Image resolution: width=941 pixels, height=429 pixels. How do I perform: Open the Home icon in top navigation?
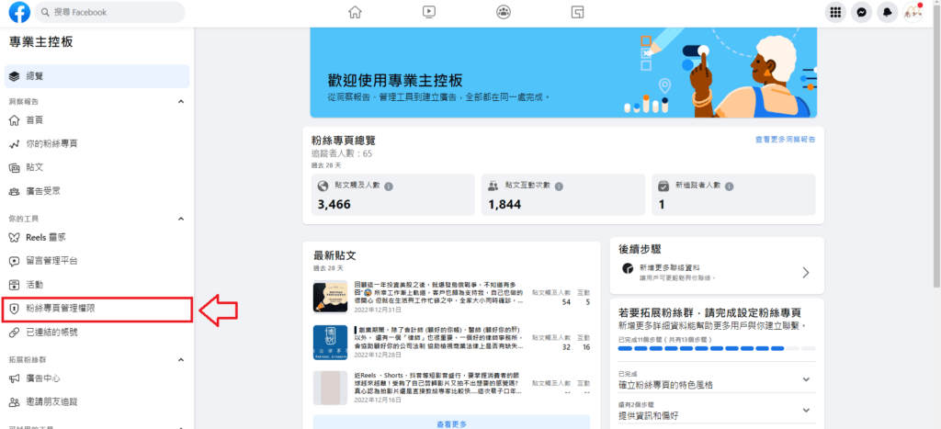coord(355,13)
